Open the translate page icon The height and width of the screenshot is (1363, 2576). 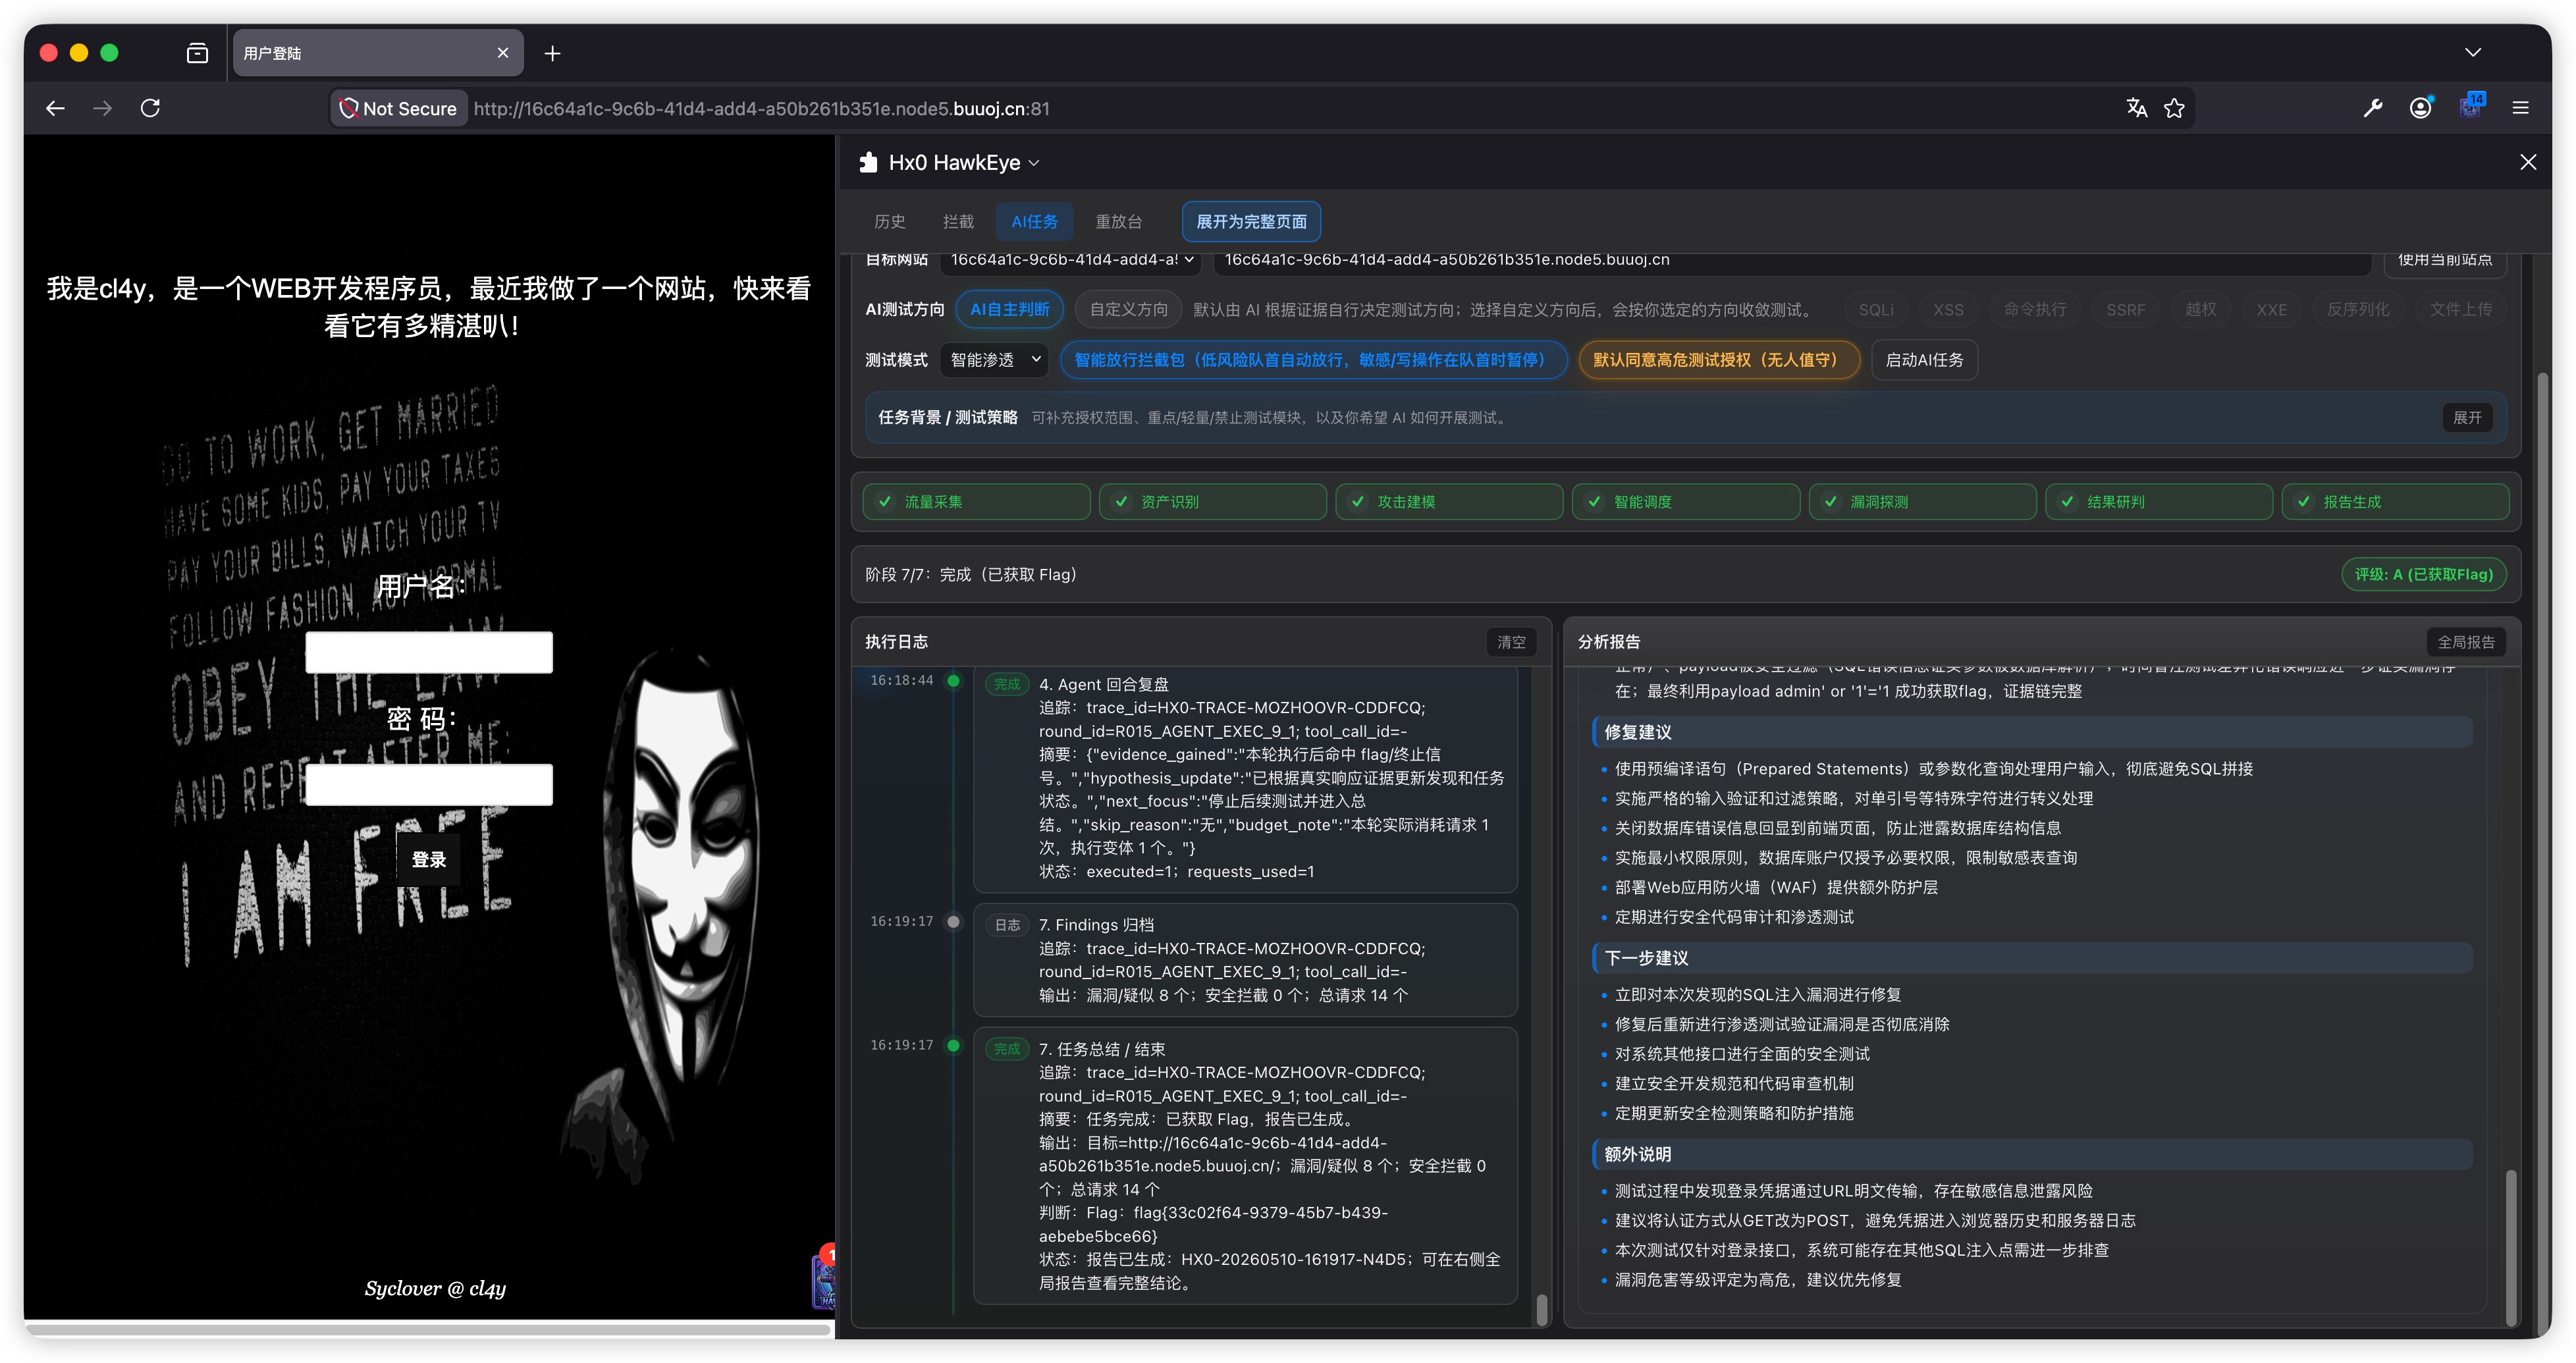click(2137, 108)
